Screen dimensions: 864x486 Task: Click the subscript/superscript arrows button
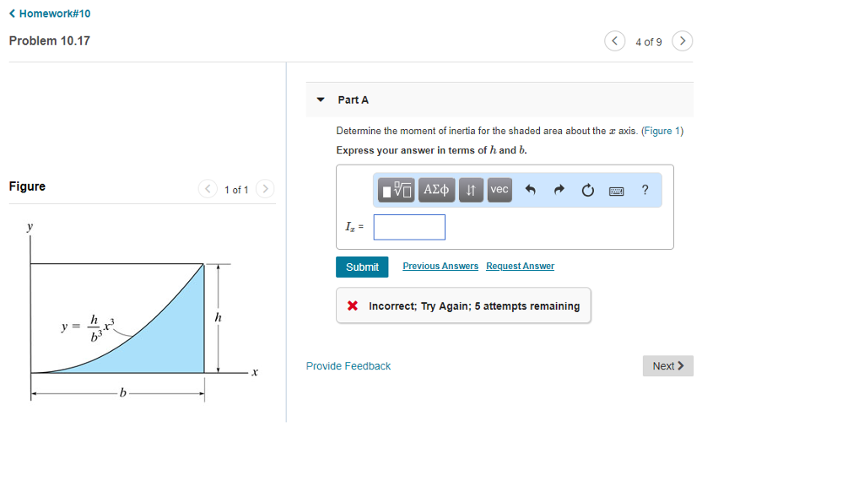tap(472, 190)
